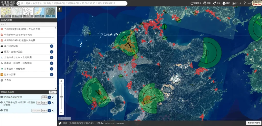Open the ヘルプ help menu

click(x=245, y=3)
